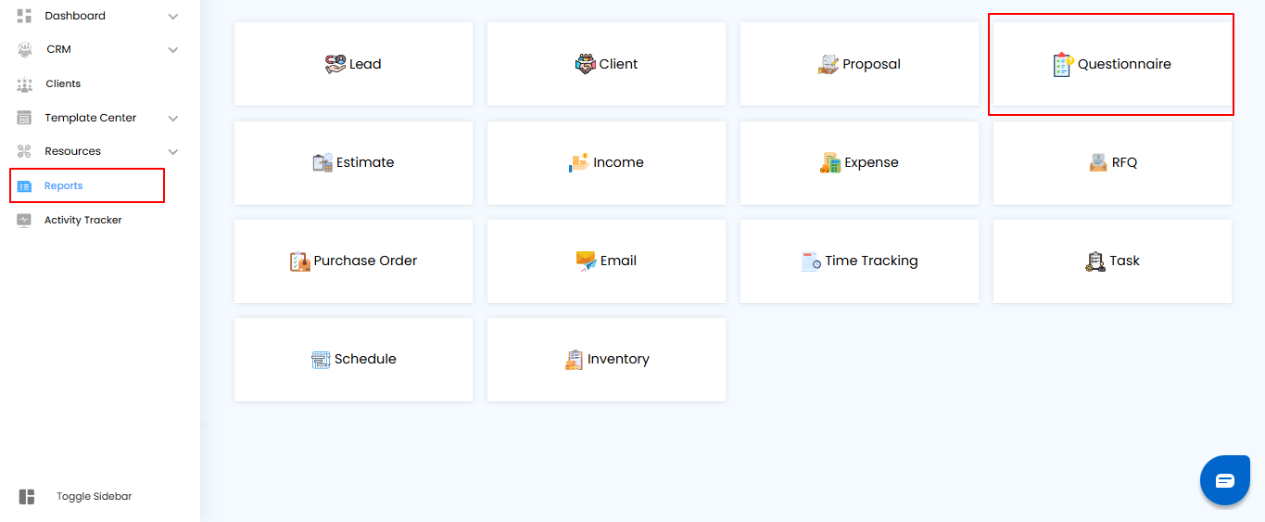Open Clients in the sidebar
Image resolution: width=1265 pixels, height=522 pixels.
point(62,83)
